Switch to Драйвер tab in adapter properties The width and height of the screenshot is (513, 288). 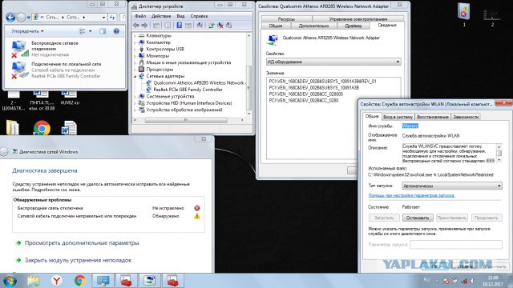tap(353, 26)
